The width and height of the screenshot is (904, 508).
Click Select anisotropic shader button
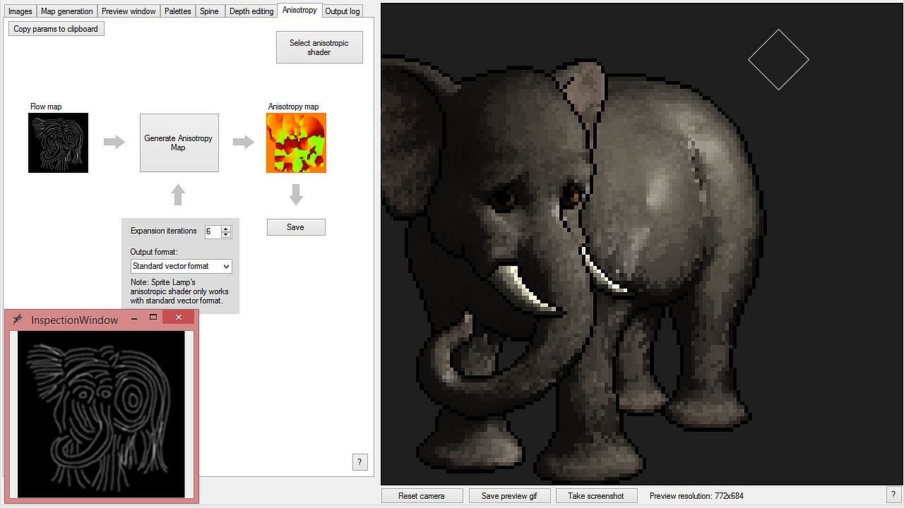tap(319, 47)
